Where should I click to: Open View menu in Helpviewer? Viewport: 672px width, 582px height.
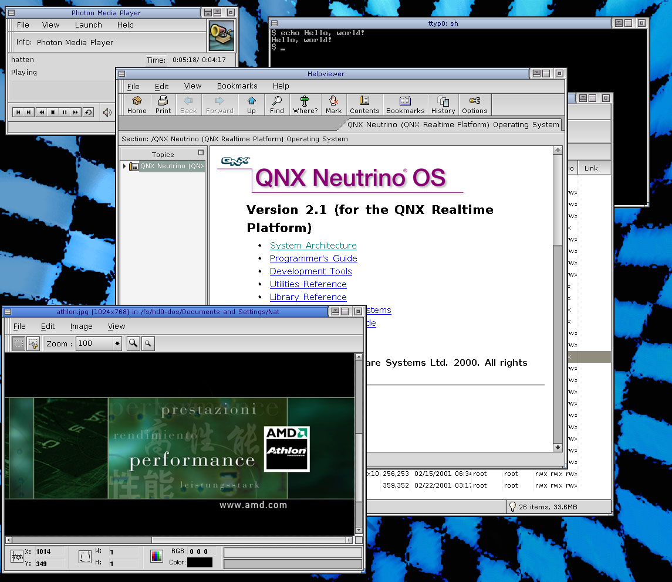click(x=193, y=86)
